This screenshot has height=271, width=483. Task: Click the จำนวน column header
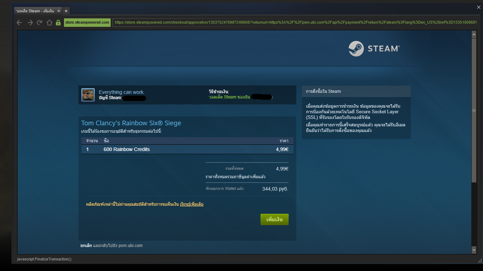[x=92, y=141]
